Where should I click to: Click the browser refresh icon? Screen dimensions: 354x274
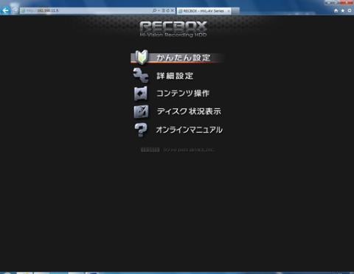pos(168,10)
